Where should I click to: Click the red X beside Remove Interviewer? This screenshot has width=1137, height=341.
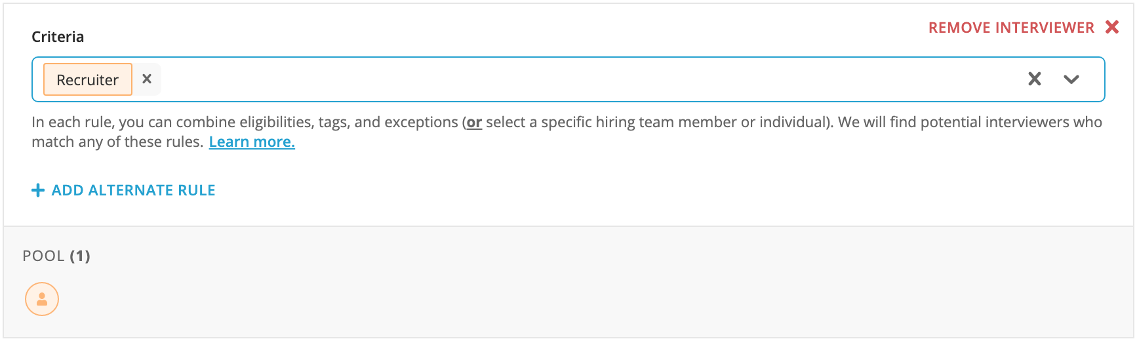1111,27
